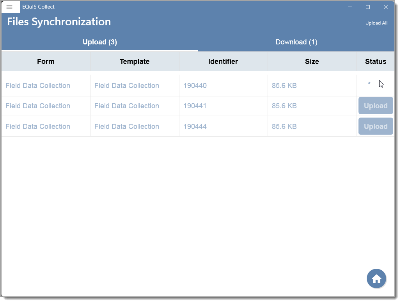Switch to the Upload (3) tab
The height and width of the screenshot is (303, 401).
click(100, 42)
